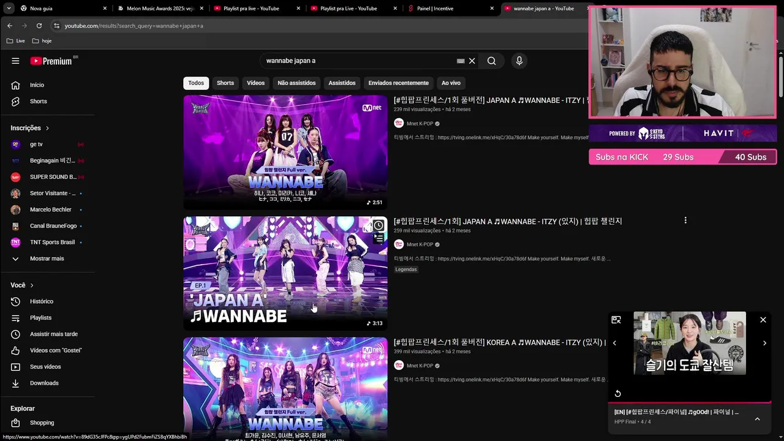Play the first WANNABE 2:51 thumbnail
This screenshot has width=784, height=441.
click(285, 152)
